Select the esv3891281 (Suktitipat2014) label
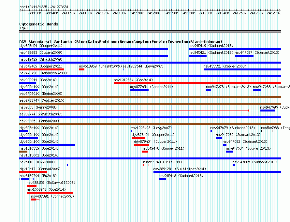 [x=180, y=169]
